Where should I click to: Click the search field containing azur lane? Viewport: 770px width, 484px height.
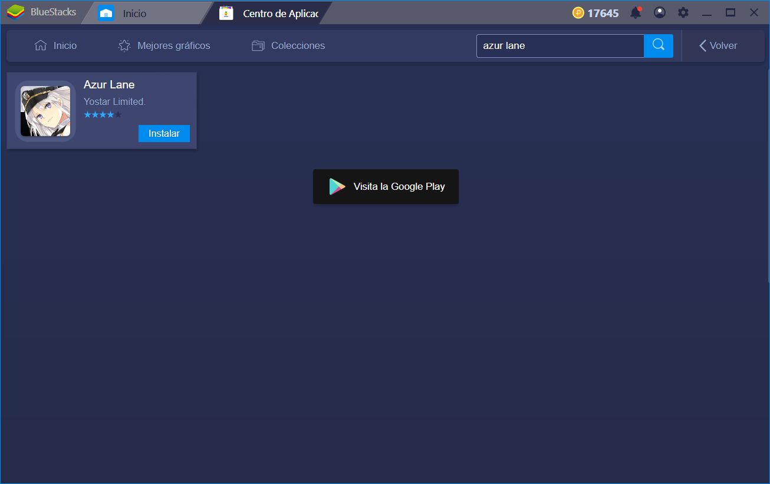560,46
